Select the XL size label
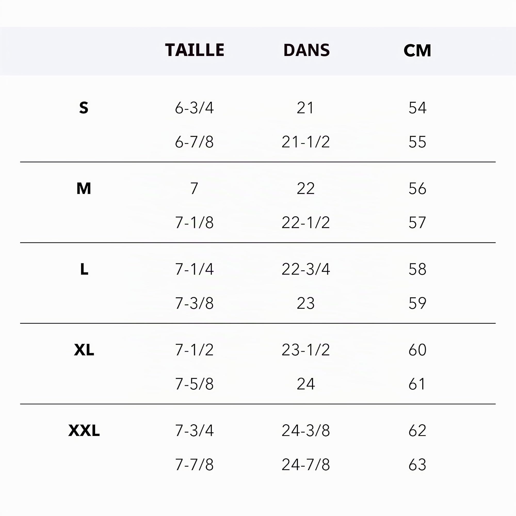The height and width of the screenshot is (516, 516). coord(84,350)
